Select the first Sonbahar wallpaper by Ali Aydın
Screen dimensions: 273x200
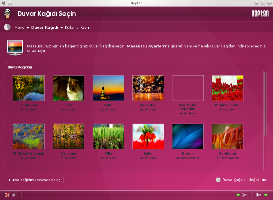point(29,88)
